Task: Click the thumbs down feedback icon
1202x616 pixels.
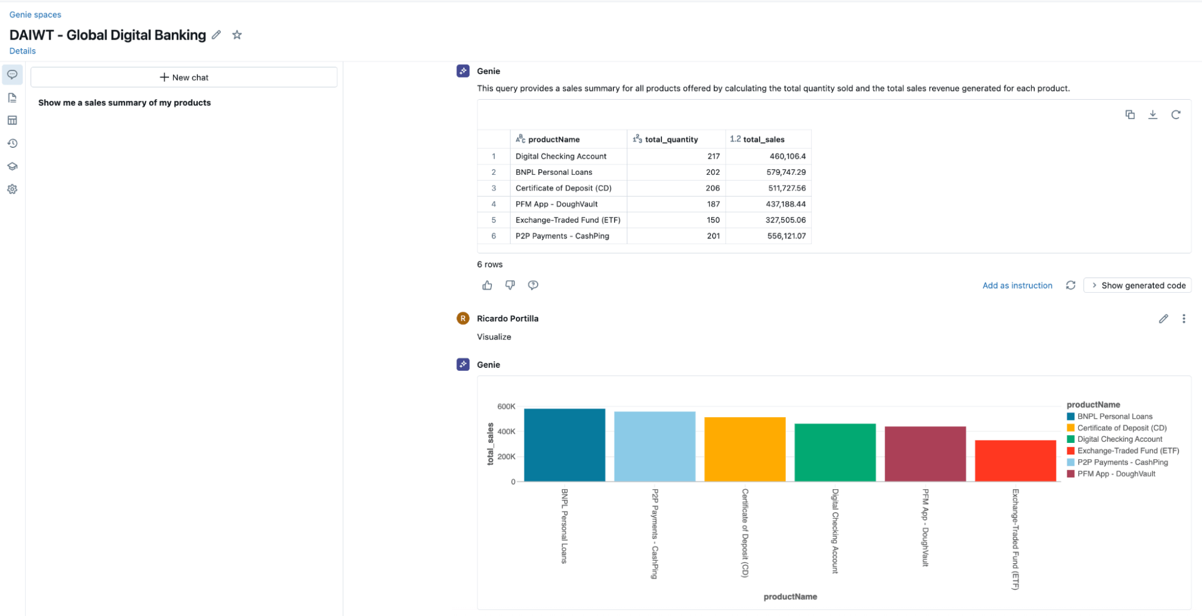Action: click(x=510, y=285)
